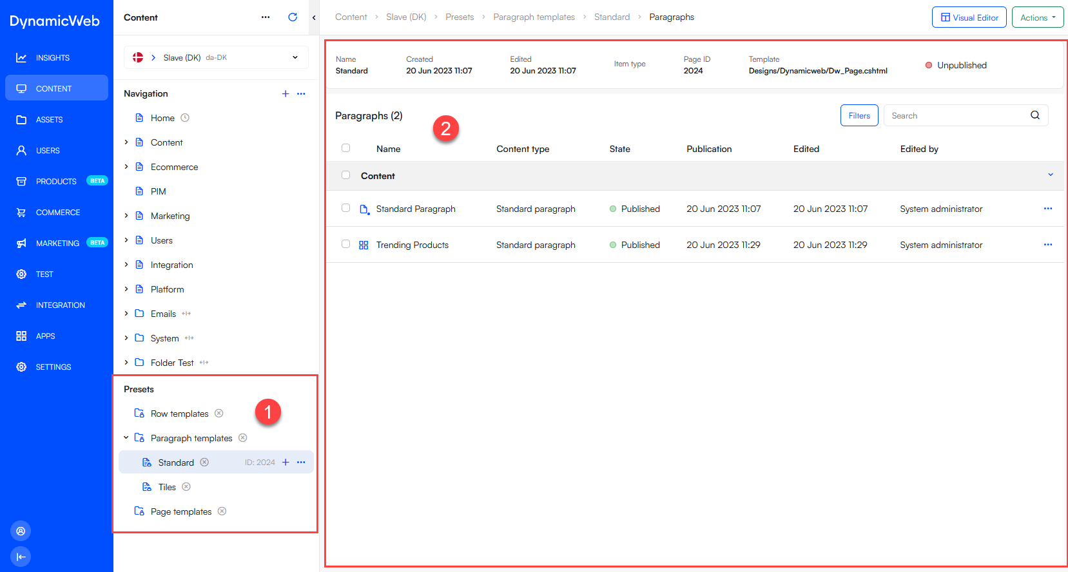Collapse the Content paragraph group
The image size is (1068, 572).
click(x=1051, y=175)
